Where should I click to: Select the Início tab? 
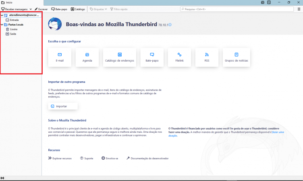pos(22,2)
